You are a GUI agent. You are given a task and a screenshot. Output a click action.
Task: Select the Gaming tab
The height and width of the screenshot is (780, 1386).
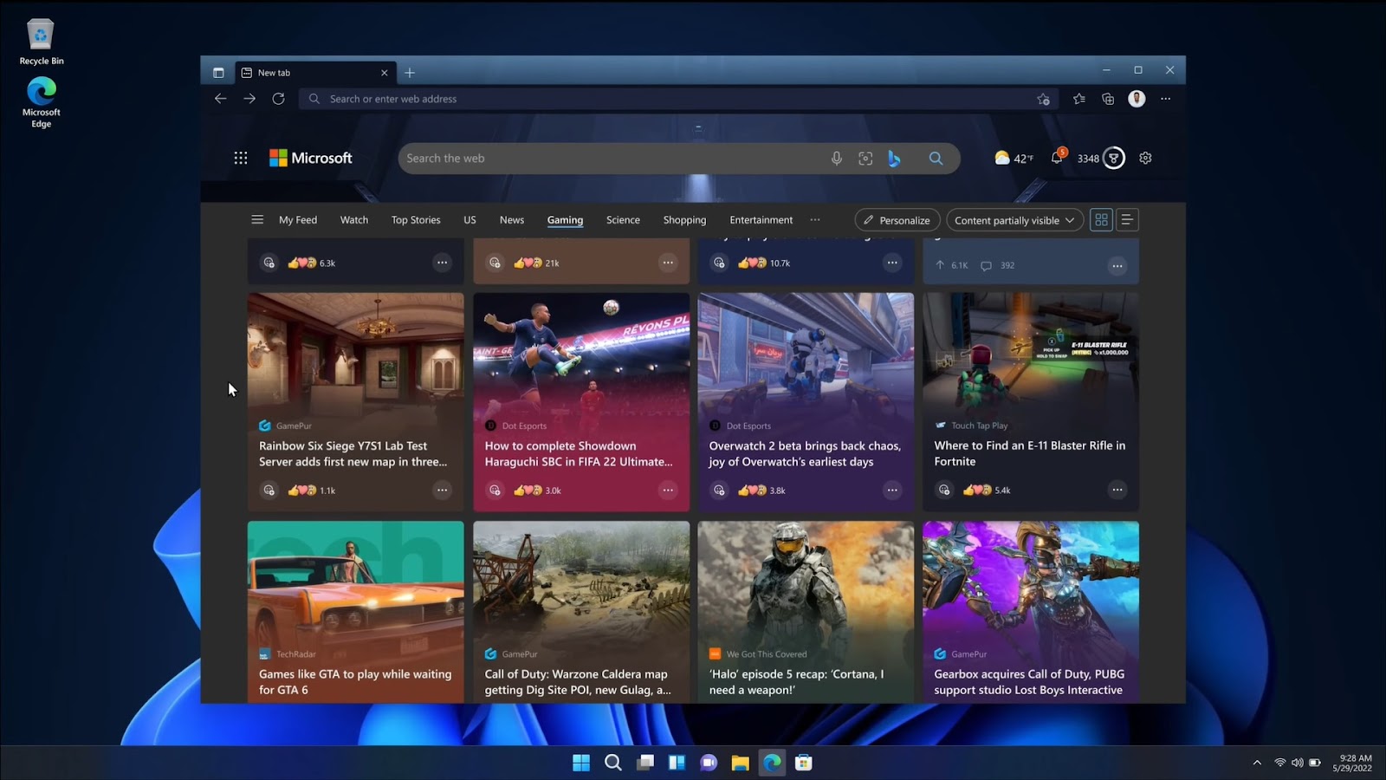[x=565, y=220]
